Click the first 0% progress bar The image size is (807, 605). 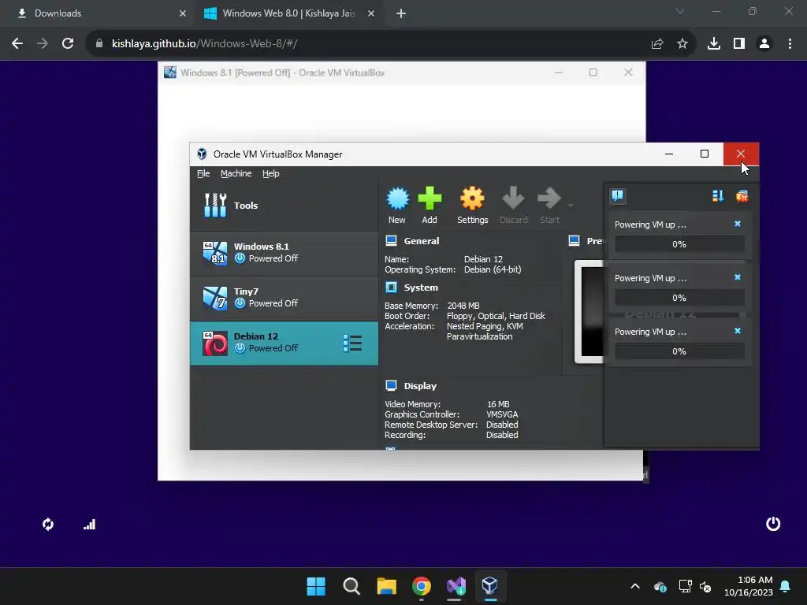tap(679, 244)
